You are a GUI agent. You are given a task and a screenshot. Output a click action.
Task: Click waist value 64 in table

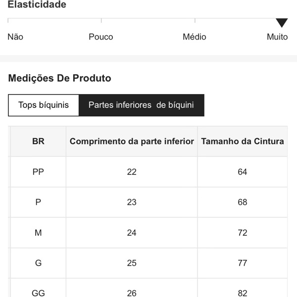[243, 172]
